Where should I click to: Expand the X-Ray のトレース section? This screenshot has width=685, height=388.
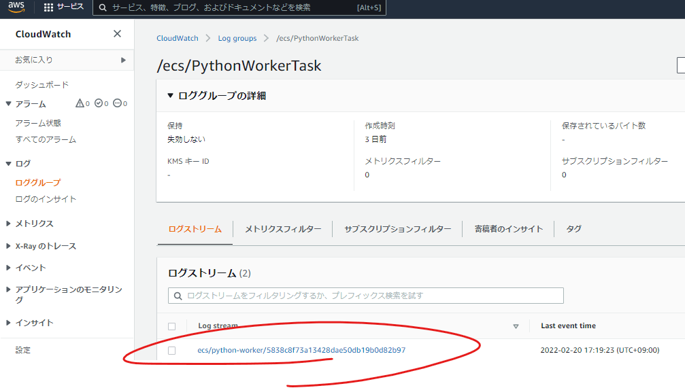pos(8,246)
